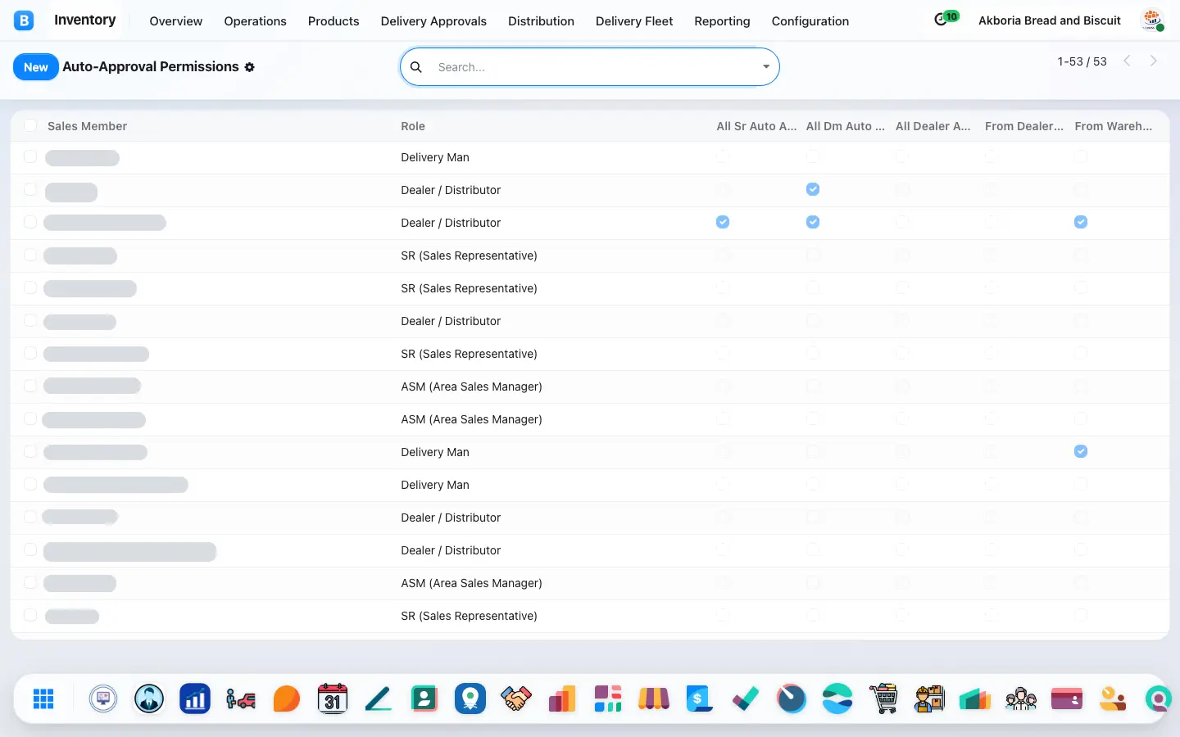Go to previous page of records
The height and width of the screenshot is (737, 1180).
pos(1127,61)
